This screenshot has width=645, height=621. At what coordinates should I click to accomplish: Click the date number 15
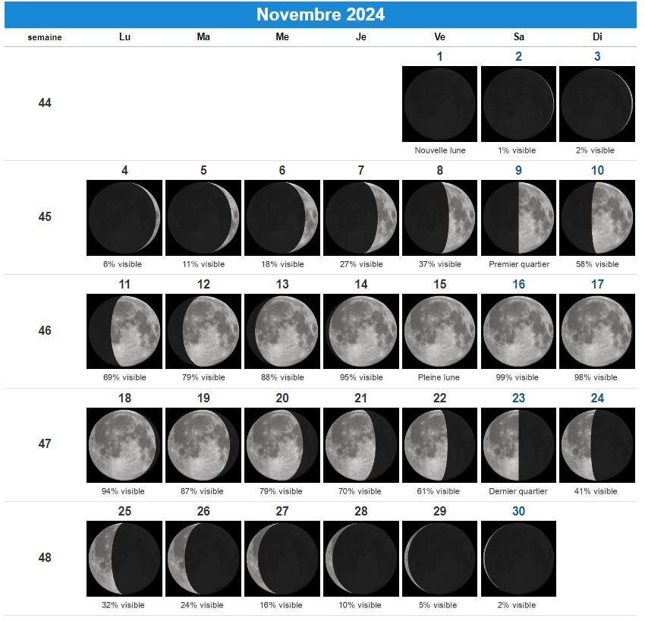coord(439,285)
